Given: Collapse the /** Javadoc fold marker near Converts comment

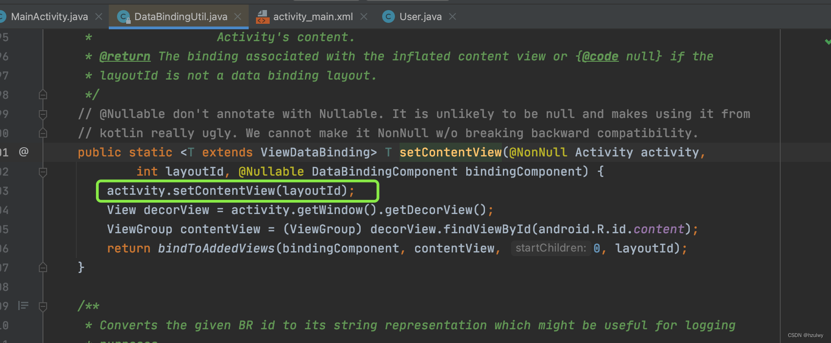Looking at the screenshot, I should pos(43,306).
